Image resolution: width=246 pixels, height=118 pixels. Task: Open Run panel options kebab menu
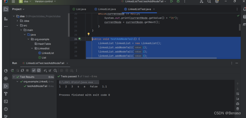pyautogui.click(x=232, y=63)
